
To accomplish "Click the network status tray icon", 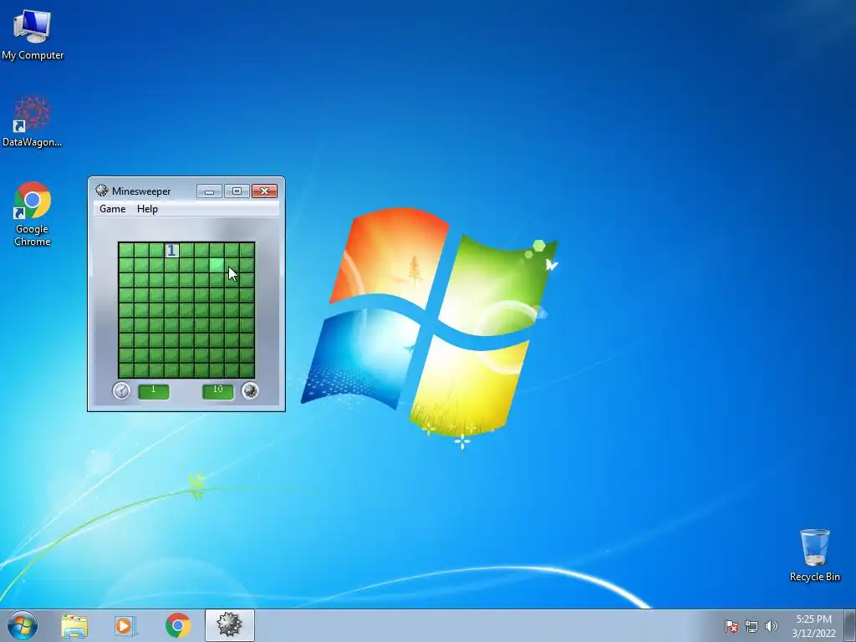I will coord(752,626).
